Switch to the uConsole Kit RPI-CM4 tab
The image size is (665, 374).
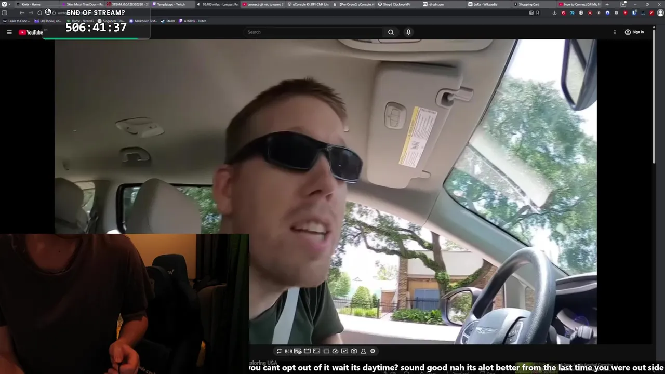pos(307,4)
